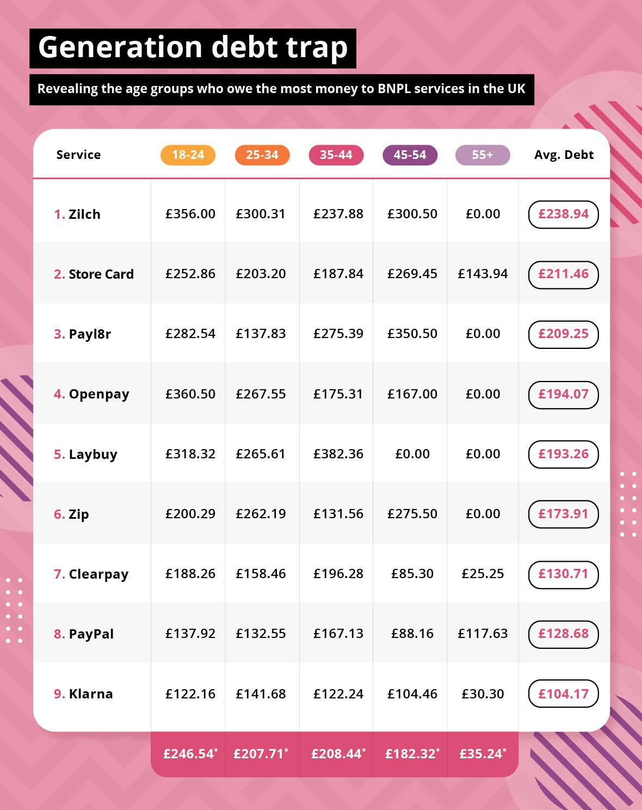Click Laybuy 35-44 value £382.36
Viewport: 642px width, 810px height.
coord(338,454)
